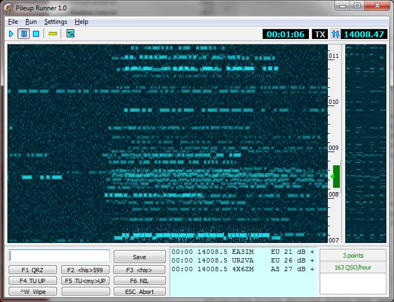This screenshot has height=302, width=394.
Task: Open the Help menu
Action: click(x=81, y=22)
